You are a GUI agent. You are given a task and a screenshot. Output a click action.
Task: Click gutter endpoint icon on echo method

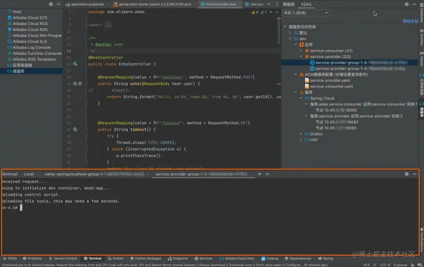(x=75, y=84)
